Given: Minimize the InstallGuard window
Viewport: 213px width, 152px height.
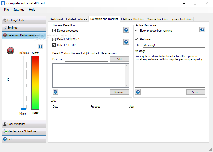Looking at the screenshot, I should [184, 3].
